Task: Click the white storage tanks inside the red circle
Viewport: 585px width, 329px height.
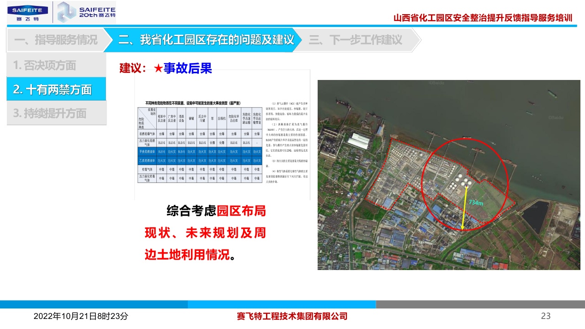Action: tap(459, 182)
